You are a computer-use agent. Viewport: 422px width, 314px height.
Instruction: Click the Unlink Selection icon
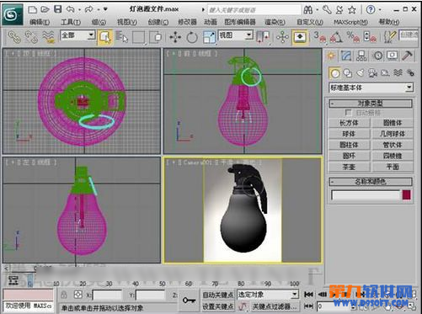[x=31, y=37]
